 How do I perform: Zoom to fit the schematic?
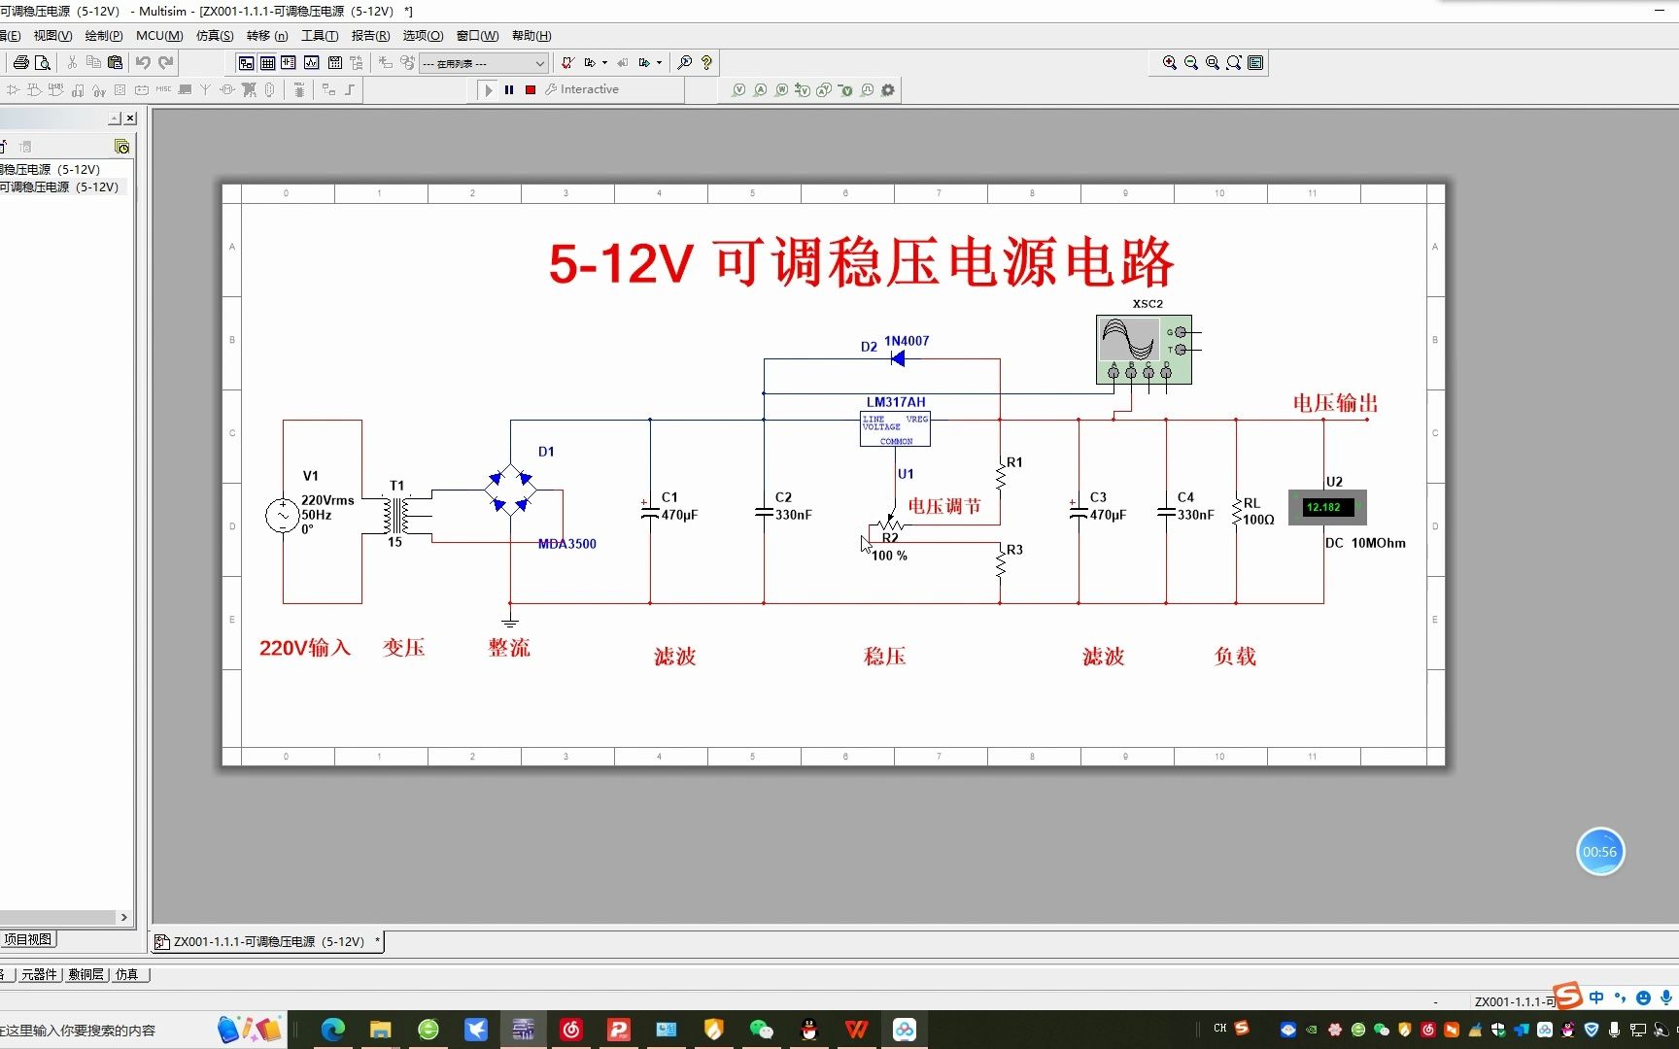click(1234, 62)
